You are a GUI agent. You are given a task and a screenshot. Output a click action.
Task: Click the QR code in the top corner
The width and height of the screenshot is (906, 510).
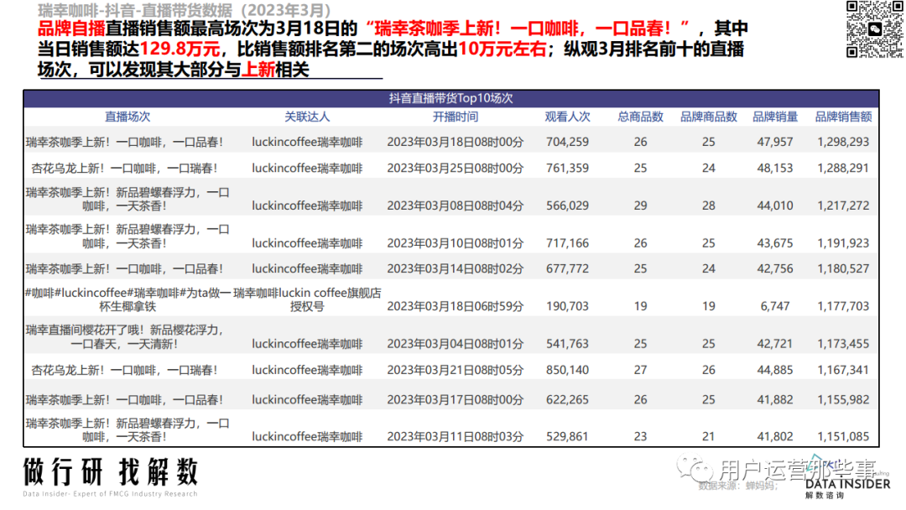coord(874,29)
